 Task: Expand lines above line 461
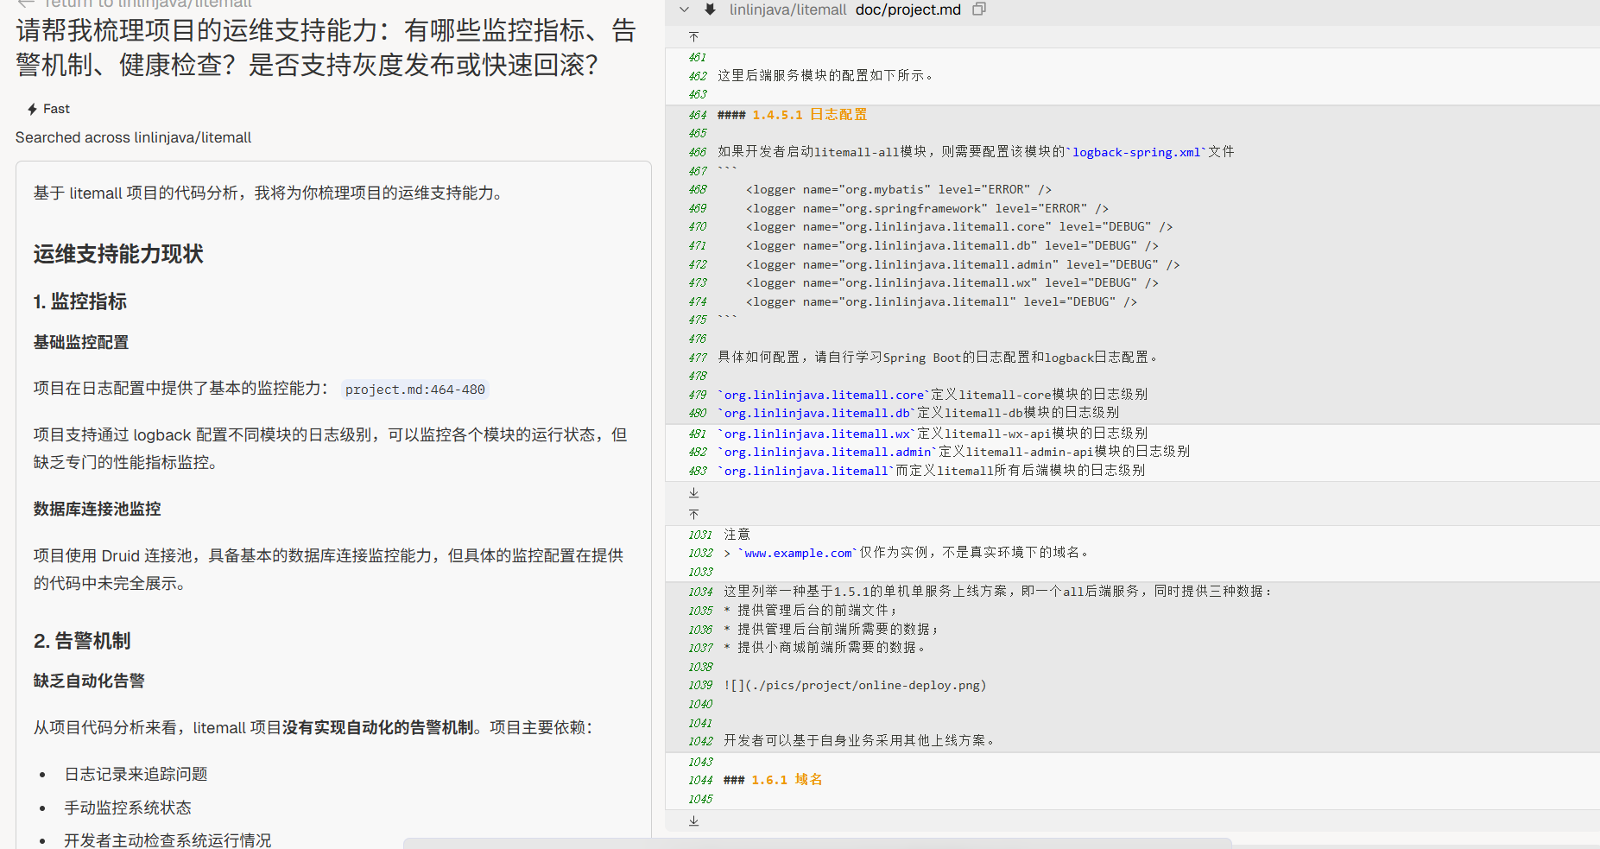(693, 37)
